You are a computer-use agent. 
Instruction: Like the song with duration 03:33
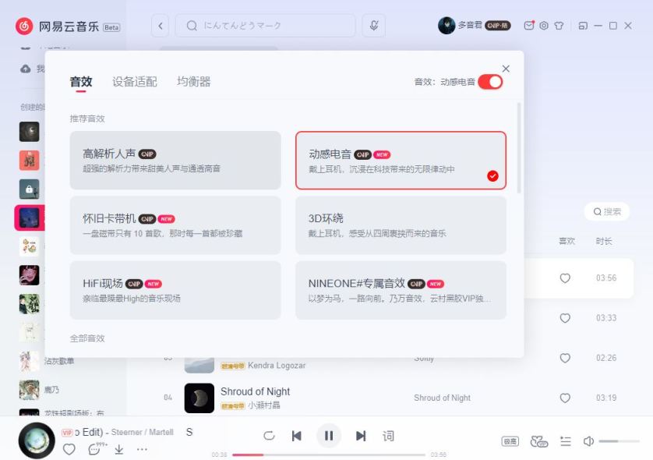(x=565, y=318)
